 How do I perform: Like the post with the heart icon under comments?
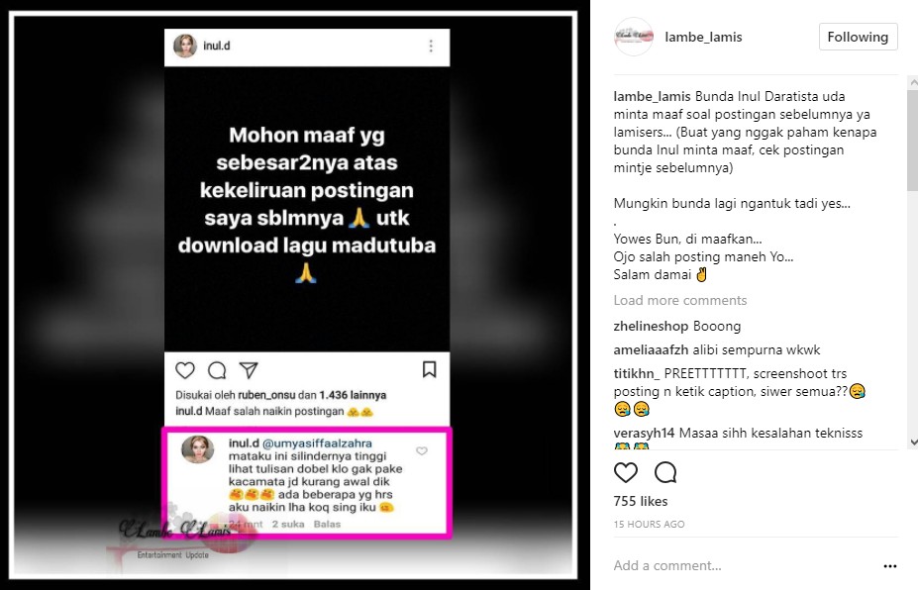click(625, 472)
